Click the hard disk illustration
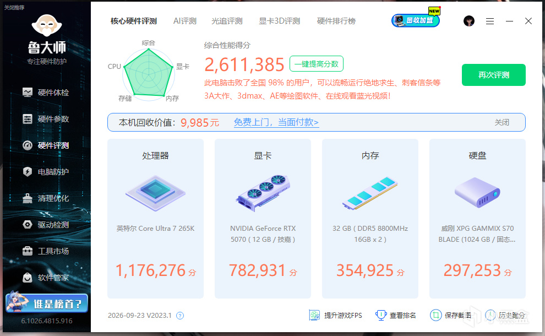This screenshot has width=545, height=336. point(477,192)
